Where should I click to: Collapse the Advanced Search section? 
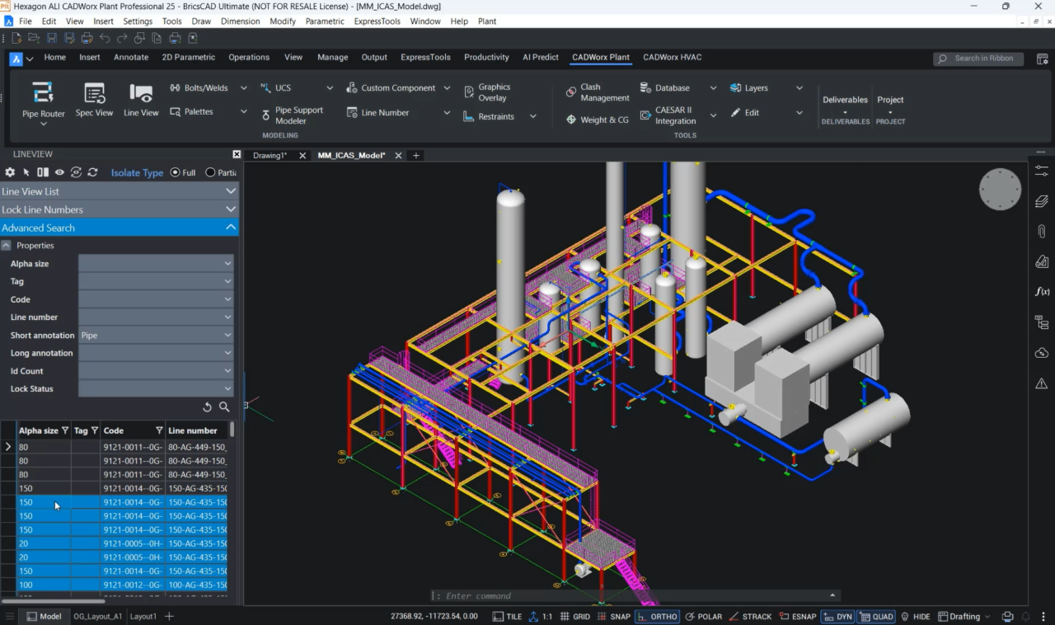click(120, 228)
